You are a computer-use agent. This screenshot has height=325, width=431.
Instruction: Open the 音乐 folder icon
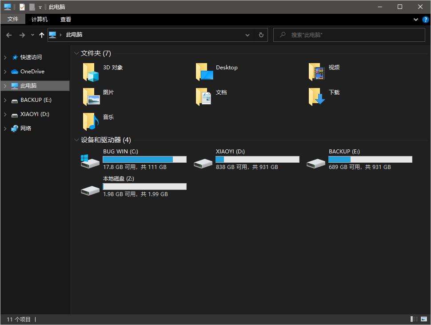click(90, 121)
